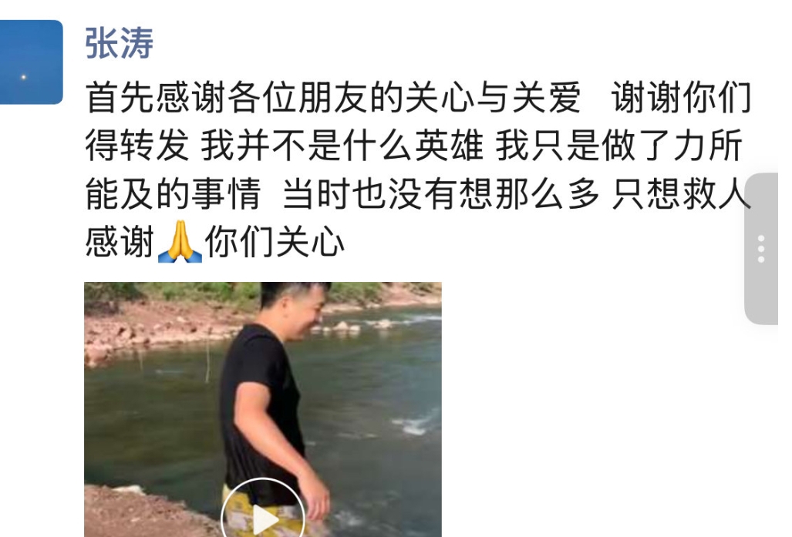Image resolution: width=792 pixels, height=537 pixels.
Task: Click the username 张涛
Action: [x=120, y=43]
